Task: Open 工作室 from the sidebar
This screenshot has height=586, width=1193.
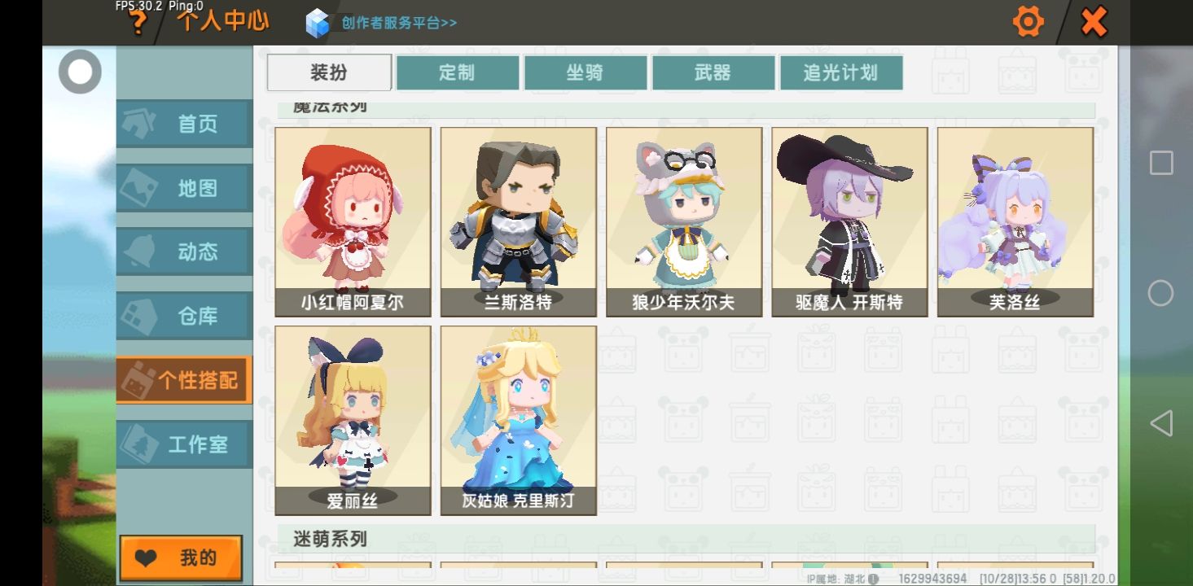Action: pos(184,444)
